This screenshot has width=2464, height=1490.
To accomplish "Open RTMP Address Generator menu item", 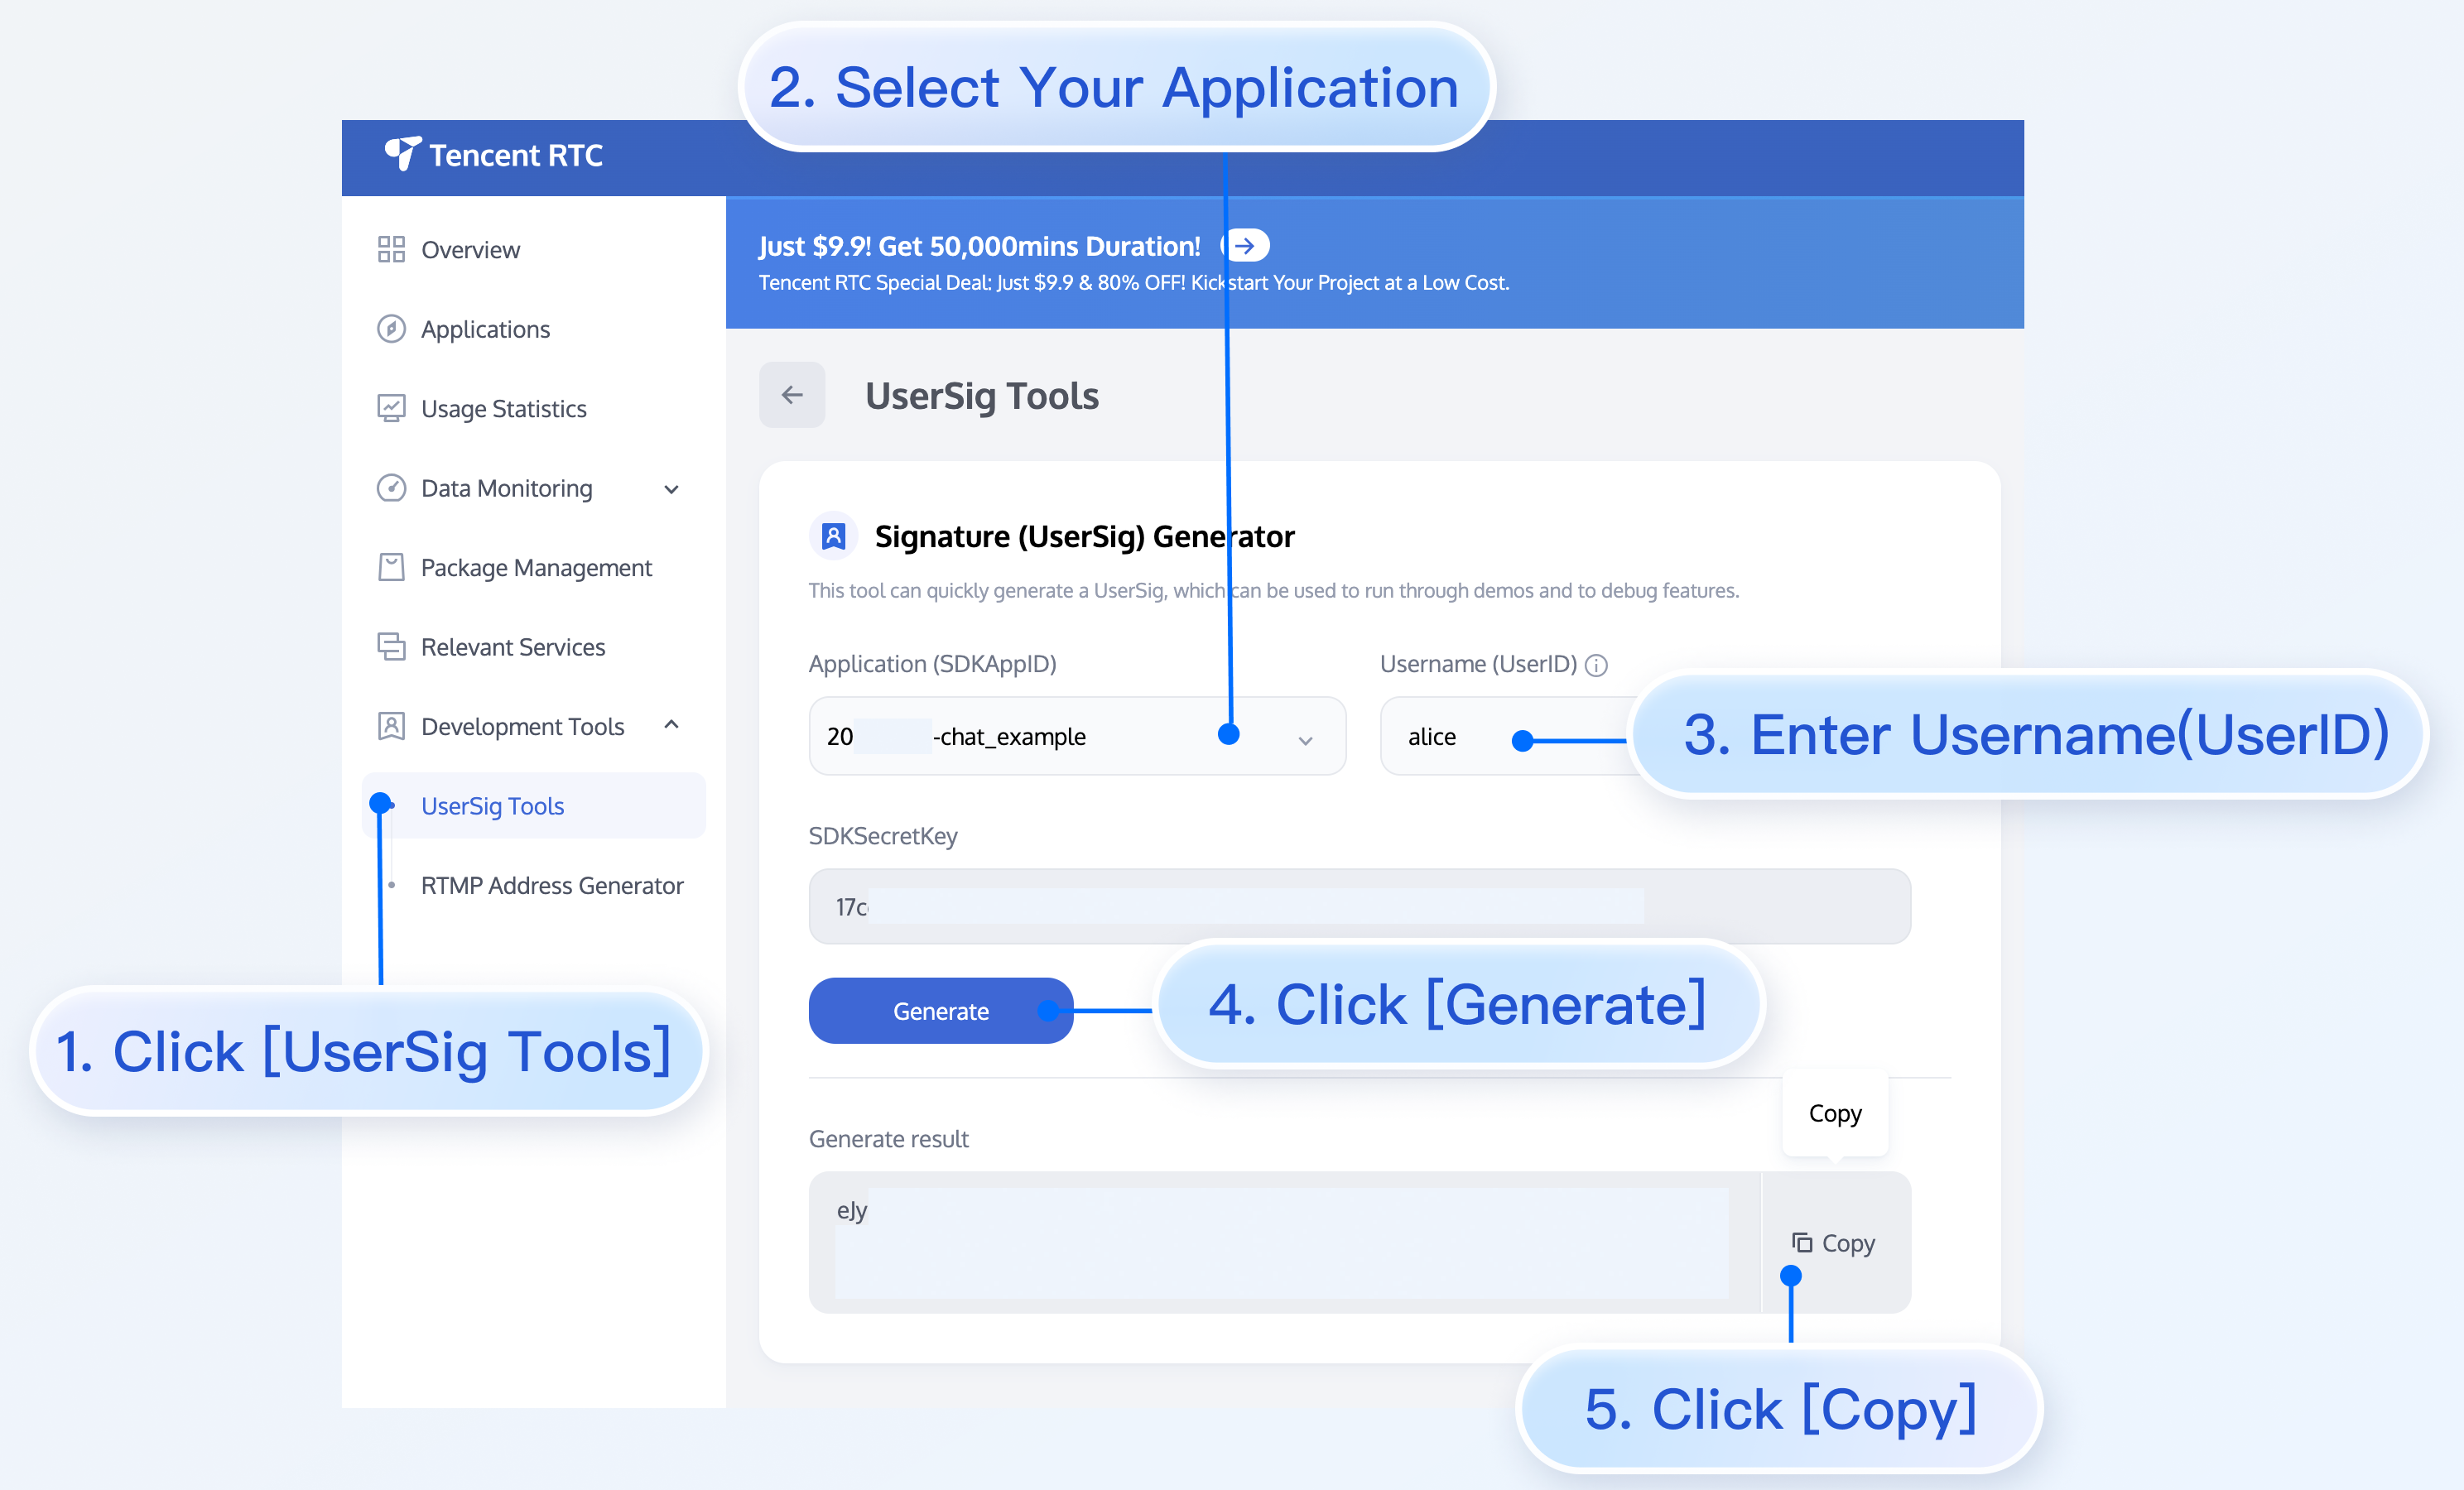I will click(552, 885).
